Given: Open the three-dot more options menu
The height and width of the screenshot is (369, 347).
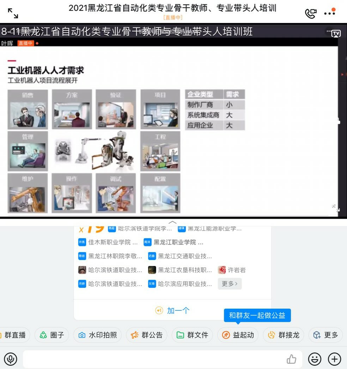Looking at the screenshot, I should pos(330,13).
